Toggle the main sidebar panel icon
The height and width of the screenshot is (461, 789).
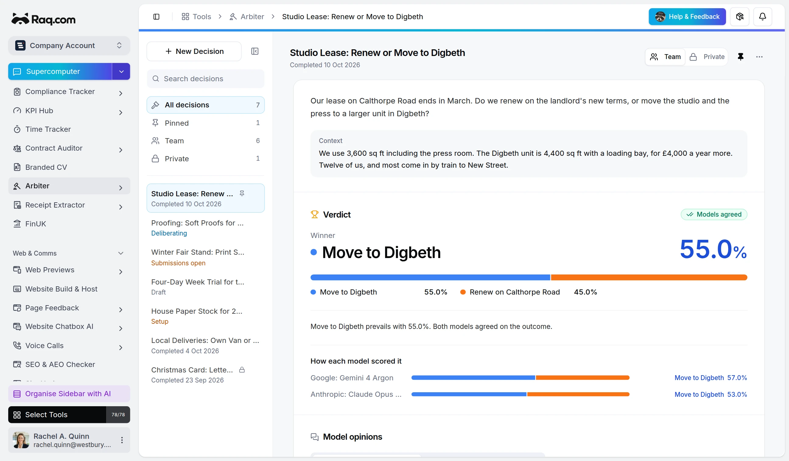pos(156,17)
